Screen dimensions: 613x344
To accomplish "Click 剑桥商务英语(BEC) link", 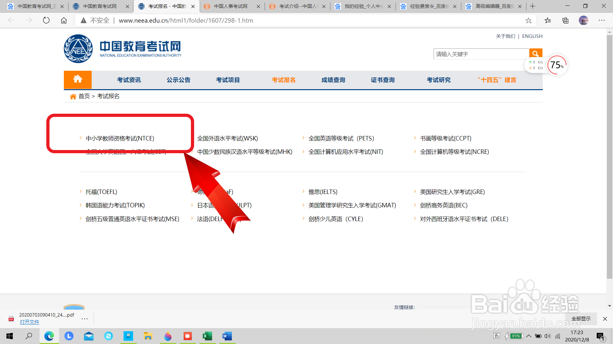I will tap(444, 205).
